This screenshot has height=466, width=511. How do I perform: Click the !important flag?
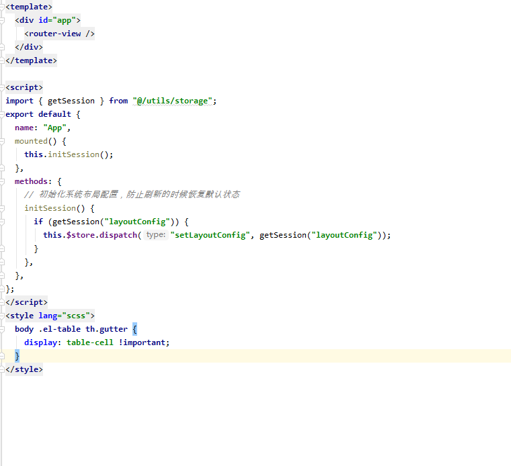[142, 342]
